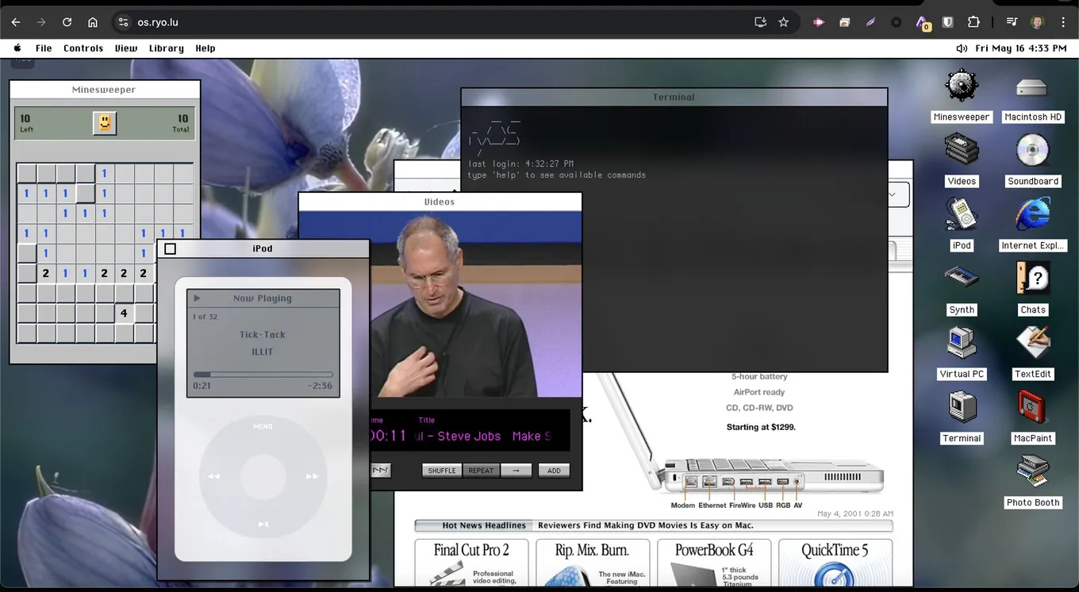
Task: Click the install app icon in address bar
Action: pyautogui.click(x=760, y=22)
